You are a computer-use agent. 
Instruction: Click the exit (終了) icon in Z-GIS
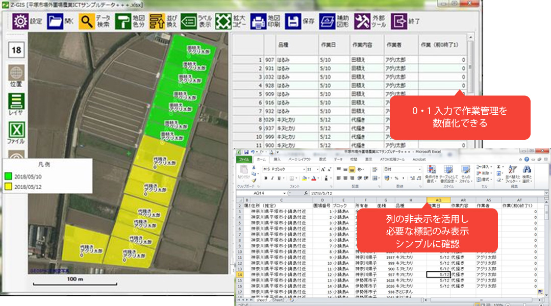click(399, 21)
